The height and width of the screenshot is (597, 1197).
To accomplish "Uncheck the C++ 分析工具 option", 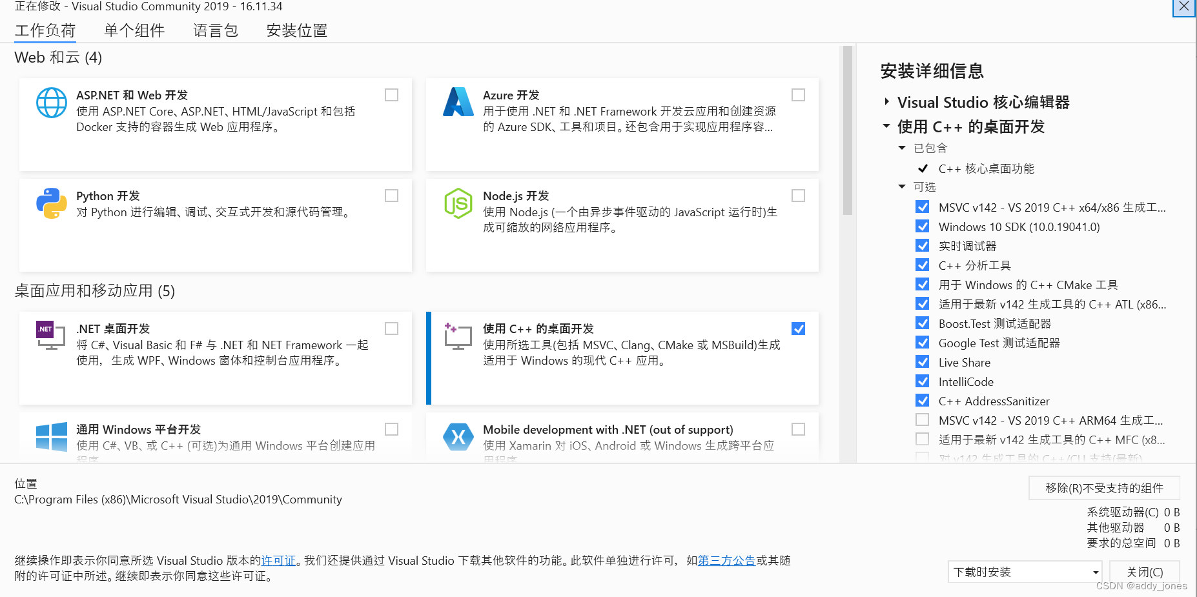I will tap(923, 265).
